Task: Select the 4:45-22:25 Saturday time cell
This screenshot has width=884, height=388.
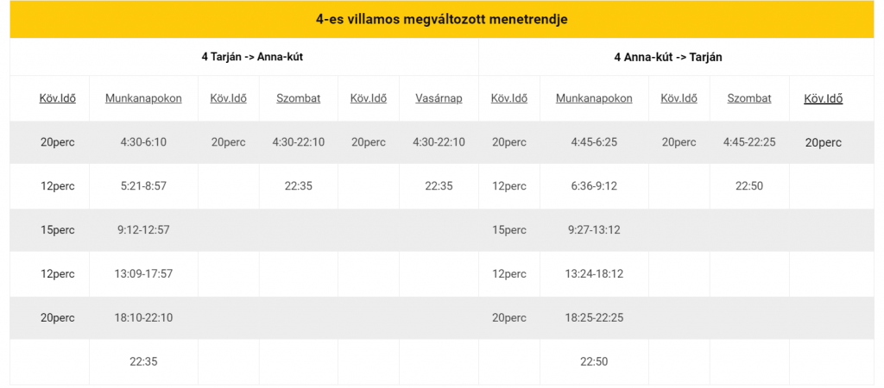Action: (x=749, y=142)
